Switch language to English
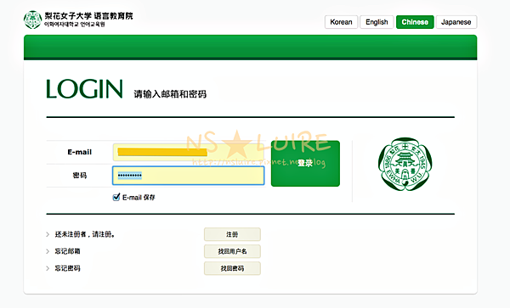 (377, 22)
